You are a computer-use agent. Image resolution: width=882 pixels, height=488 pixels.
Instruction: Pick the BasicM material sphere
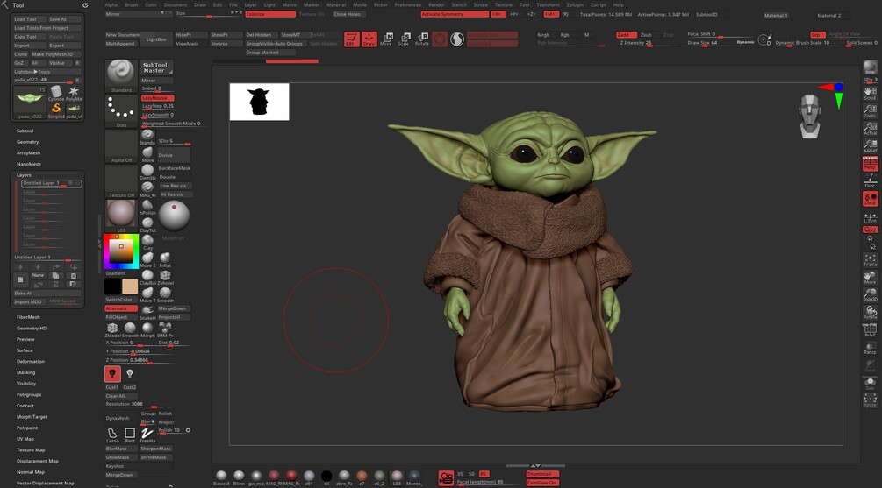(x=221, y=477)
